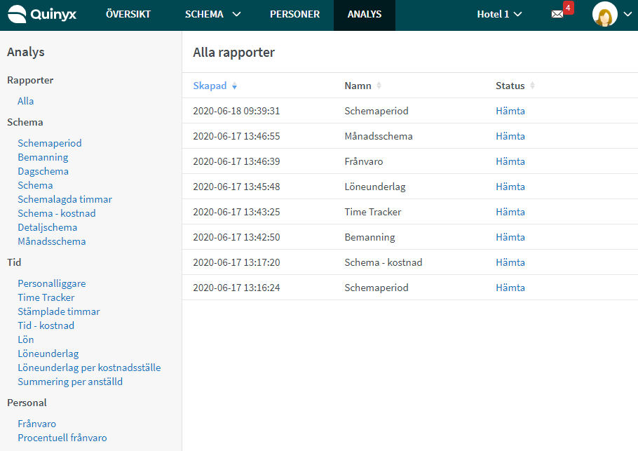The height and width of the screenshot is (451, 638).
Task: Sort reports by Status column header
Action: tap(510, 86)
